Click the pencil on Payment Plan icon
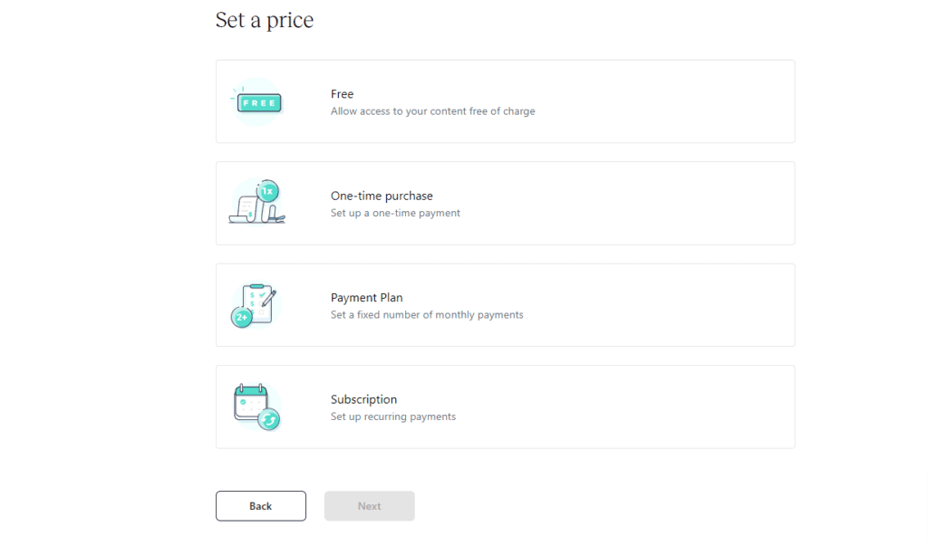Viewport: 928px width, 555px height. [x=268, y=300]
